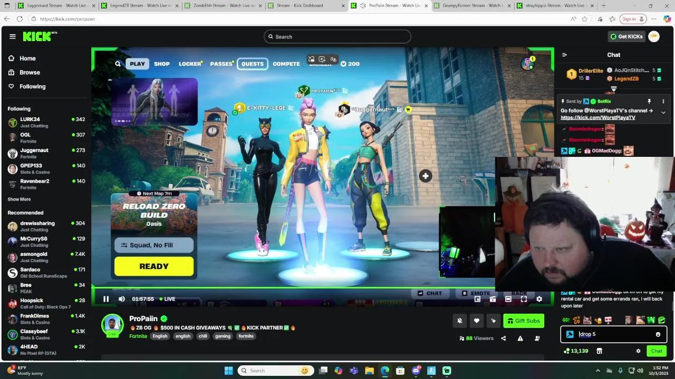Open the emoji picker in chat input
The height and width of the screenshot is (379, 675).
pos(658,334)
